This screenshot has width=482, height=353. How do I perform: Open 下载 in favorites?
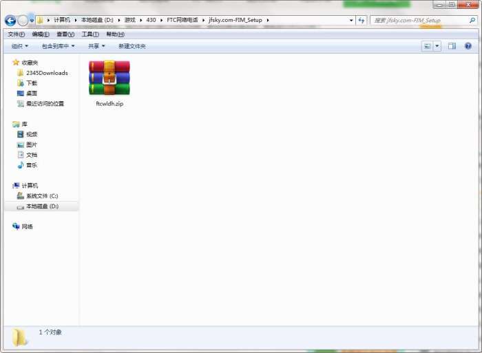(x=32, y=83)
